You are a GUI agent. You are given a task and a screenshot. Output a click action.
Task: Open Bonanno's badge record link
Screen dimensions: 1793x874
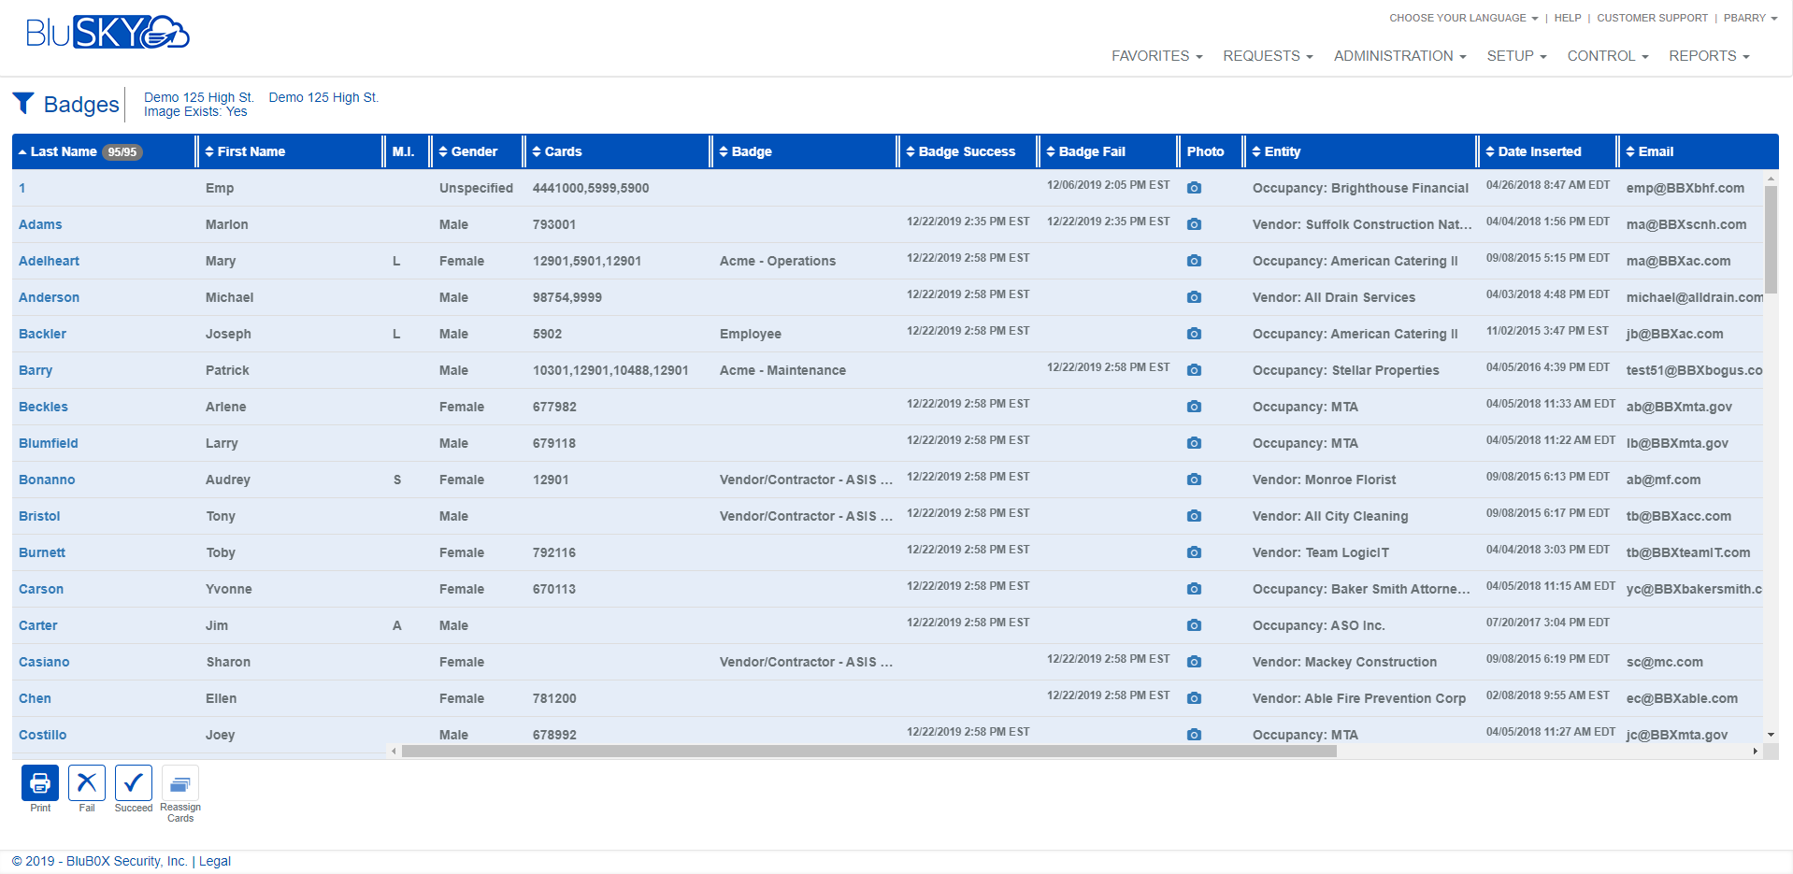point(47,480)
